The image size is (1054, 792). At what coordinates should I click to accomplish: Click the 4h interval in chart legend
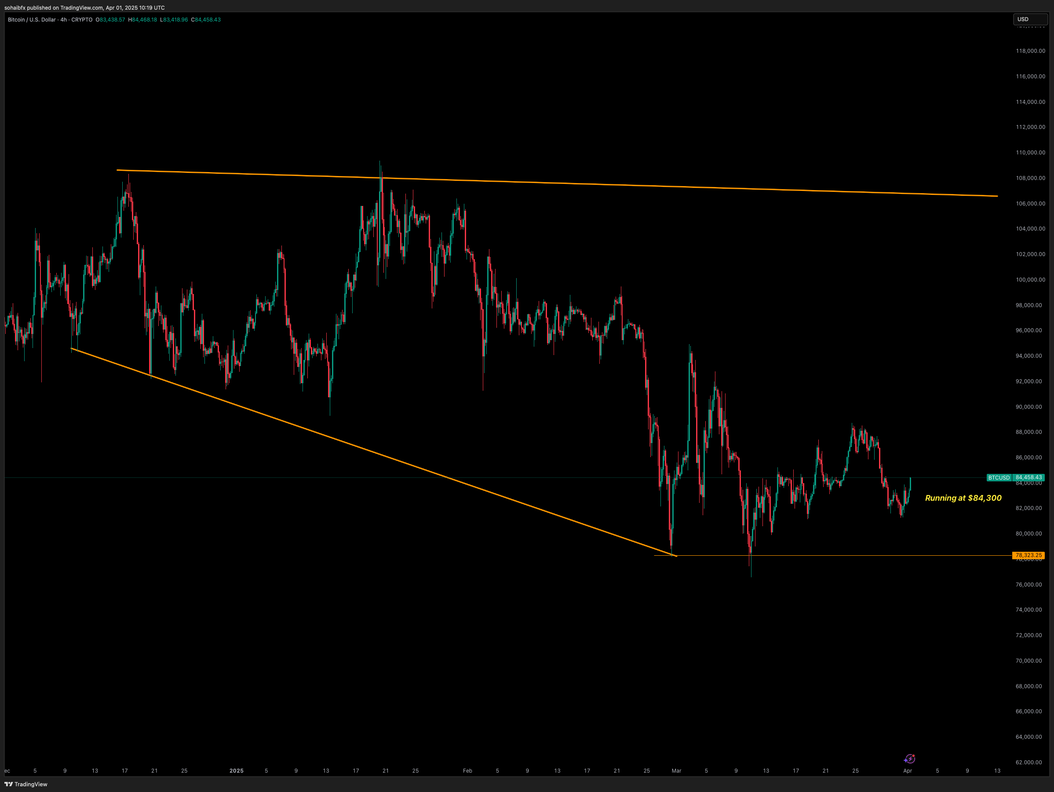(64, 19)
